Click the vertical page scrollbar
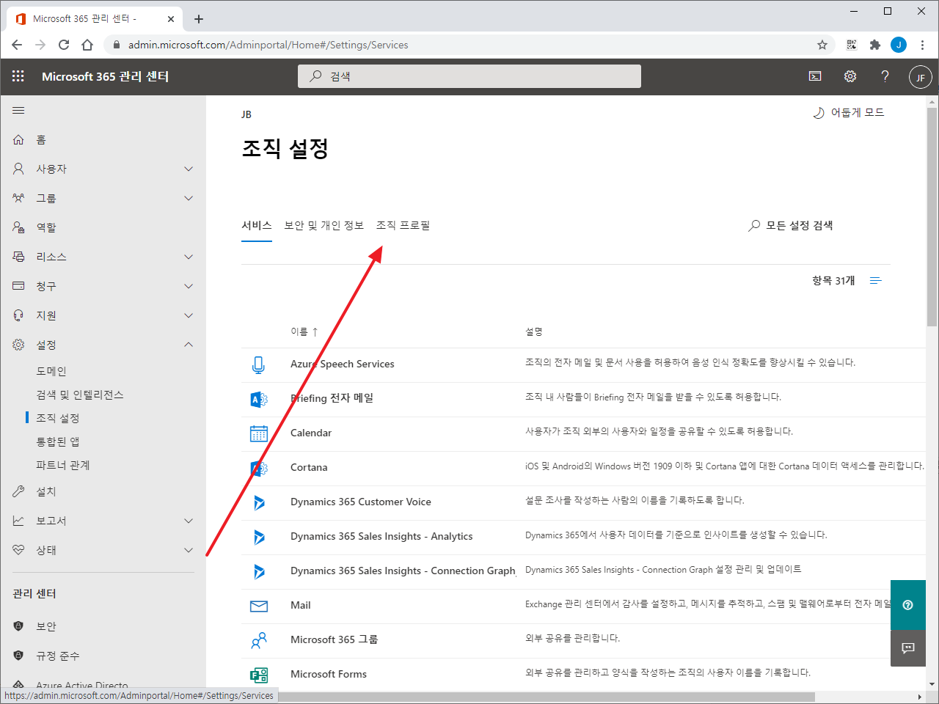Image resolution: width=939 pixels, height=704 pixels. [932, 217]
